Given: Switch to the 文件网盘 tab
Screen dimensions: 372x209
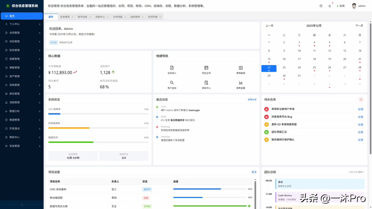Looking at the screenshot, I should click(x=118, y=17).
